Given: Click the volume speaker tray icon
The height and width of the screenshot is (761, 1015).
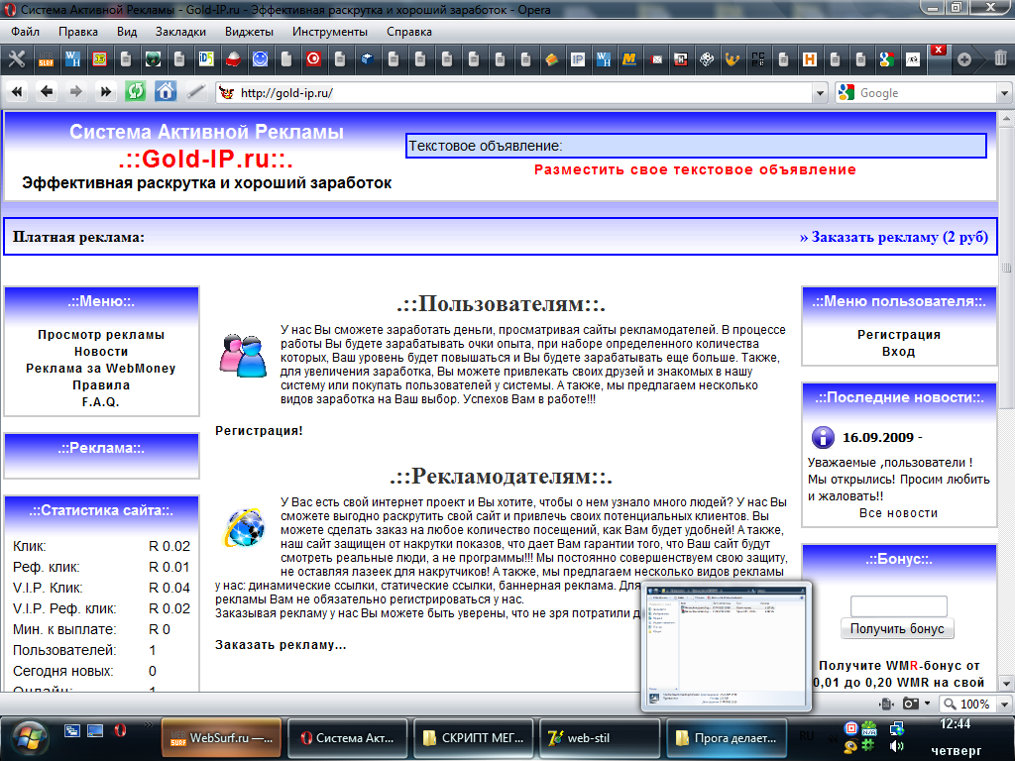Looking at the screenshot, I should [x=897, y=747].
